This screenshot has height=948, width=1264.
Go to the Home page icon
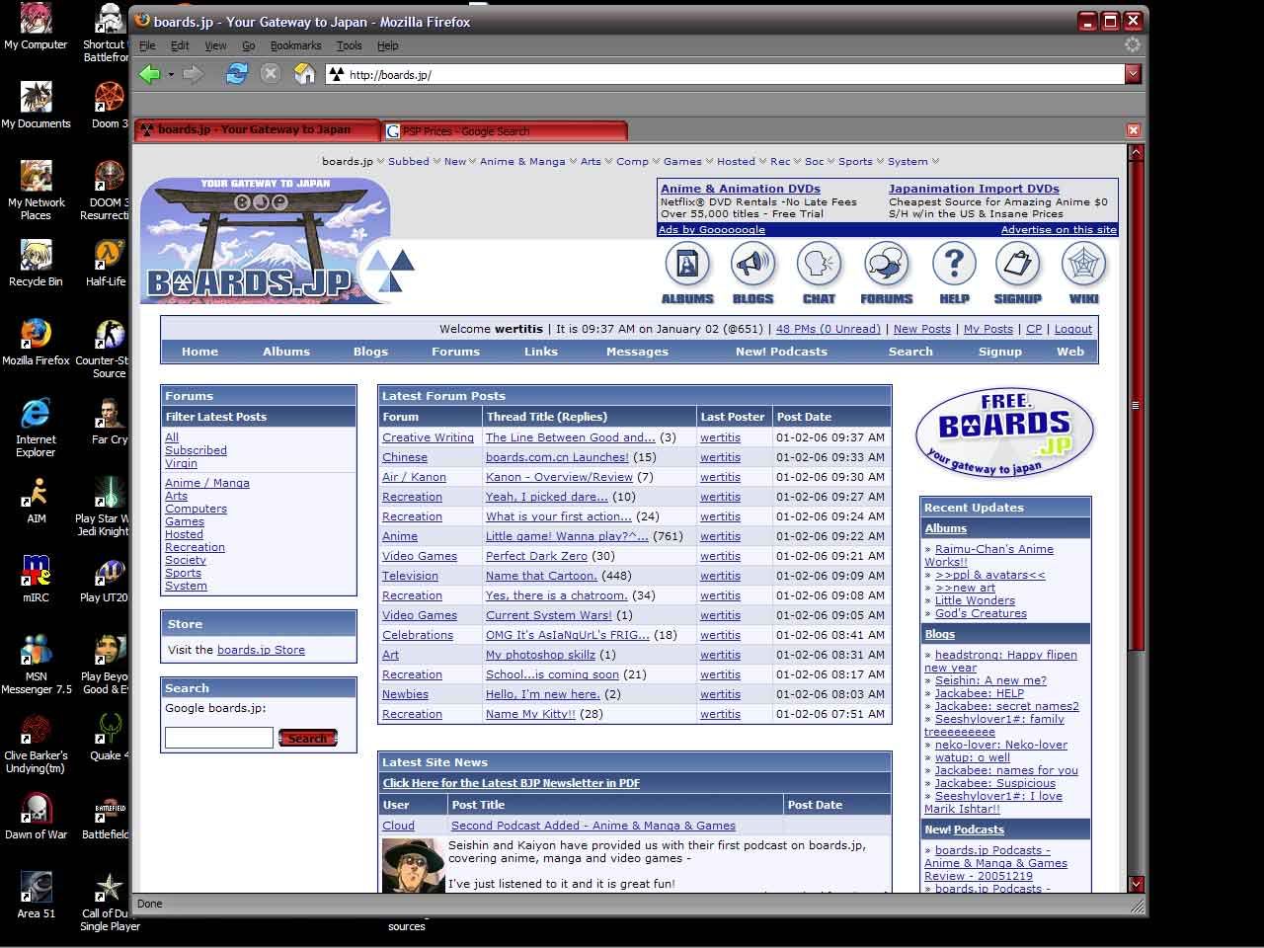tap(305, 74)
